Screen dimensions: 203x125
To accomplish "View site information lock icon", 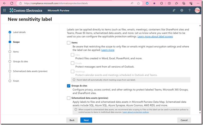I will click(x=20, y=3).
